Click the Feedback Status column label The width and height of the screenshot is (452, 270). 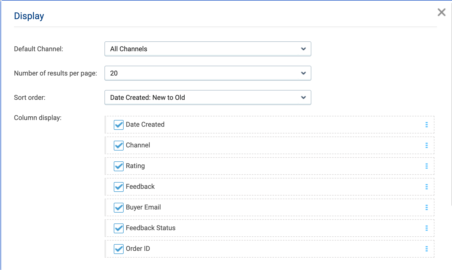[x=150, y=228]
